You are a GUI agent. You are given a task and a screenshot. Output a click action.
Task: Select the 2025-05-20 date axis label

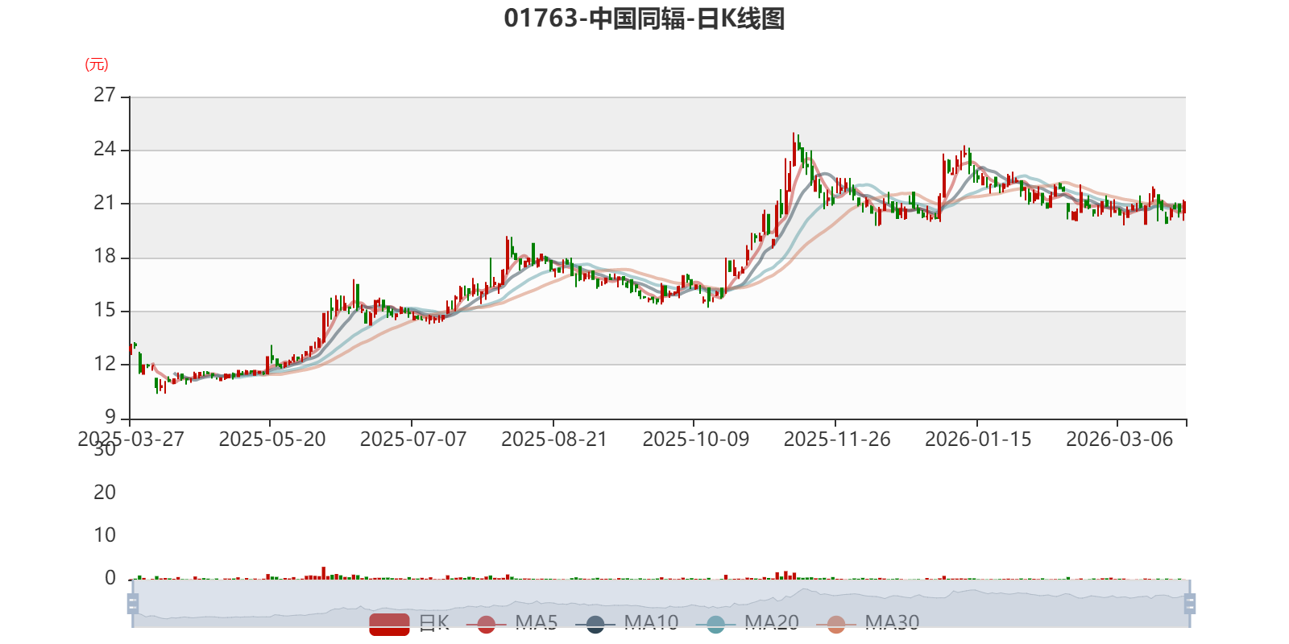tap(272, 440)
